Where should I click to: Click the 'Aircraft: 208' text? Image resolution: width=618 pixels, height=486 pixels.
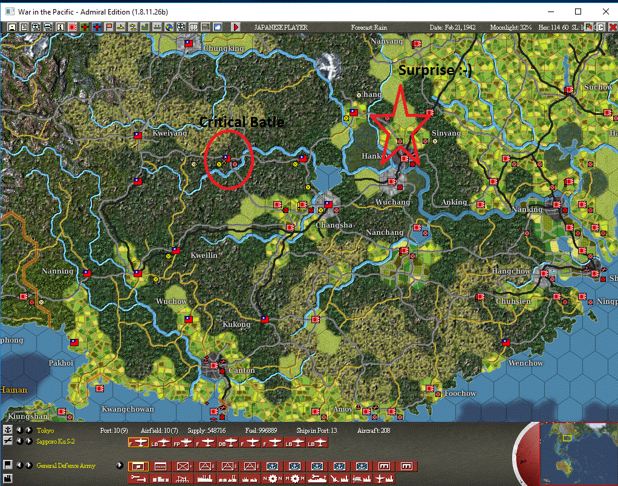(x=374, y=430)
